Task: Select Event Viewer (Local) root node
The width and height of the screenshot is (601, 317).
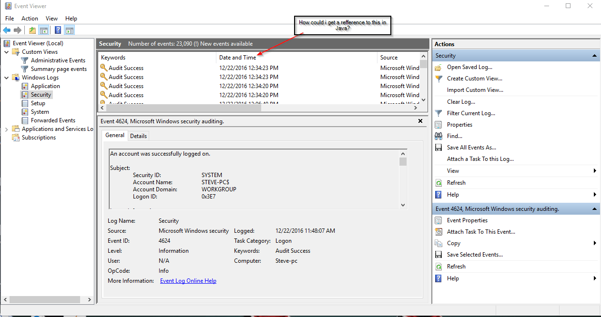Action: (x=38, y=43)
